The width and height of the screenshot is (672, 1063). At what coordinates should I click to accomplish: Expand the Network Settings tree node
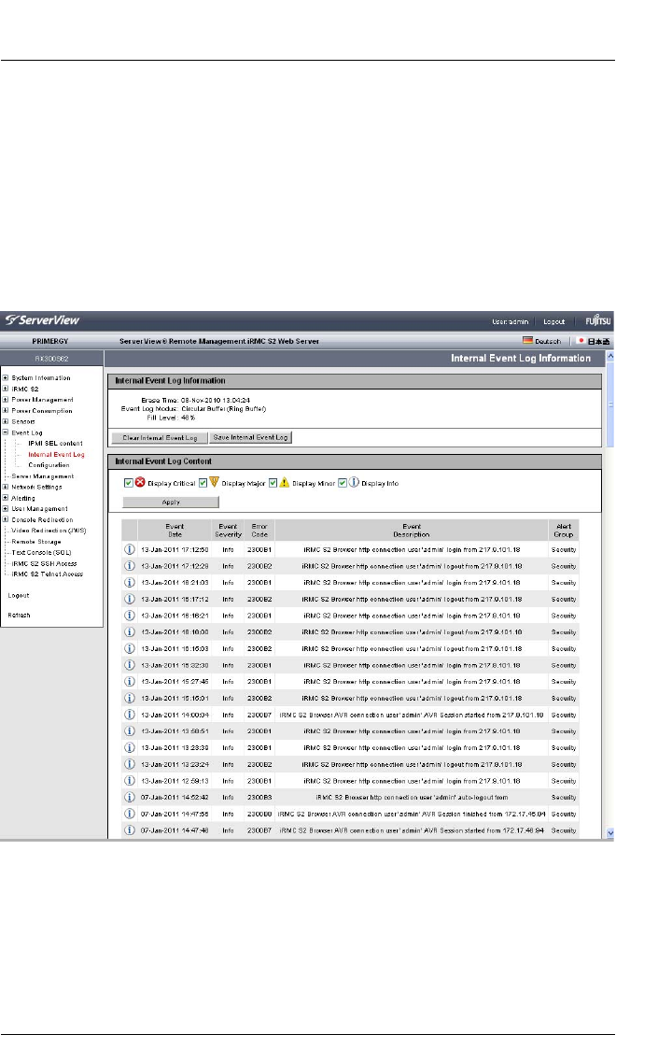pyautogui.click(x=6, y=487)
